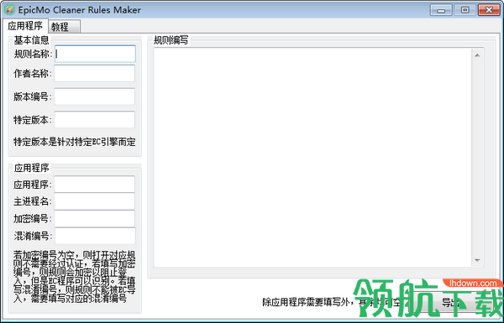The height and width of the screenshot is (323, 504).
Task: Click the EpicMo Cleaner title bar icon
Action: 9,9
